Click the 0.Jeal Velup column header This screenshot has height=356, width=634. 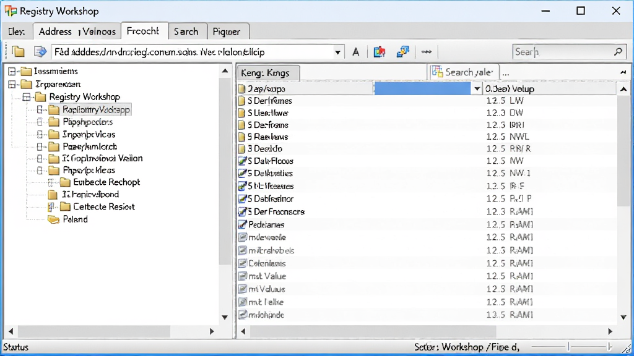tap(550, 89)
